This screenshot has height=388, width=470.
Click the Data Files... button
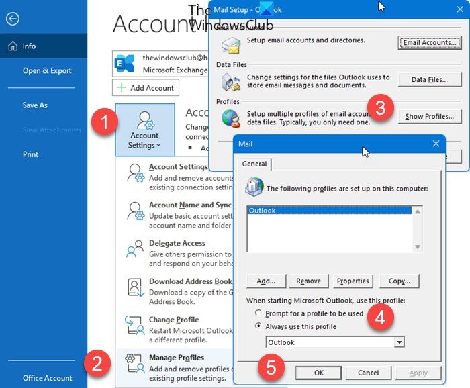tap(430, 79)
